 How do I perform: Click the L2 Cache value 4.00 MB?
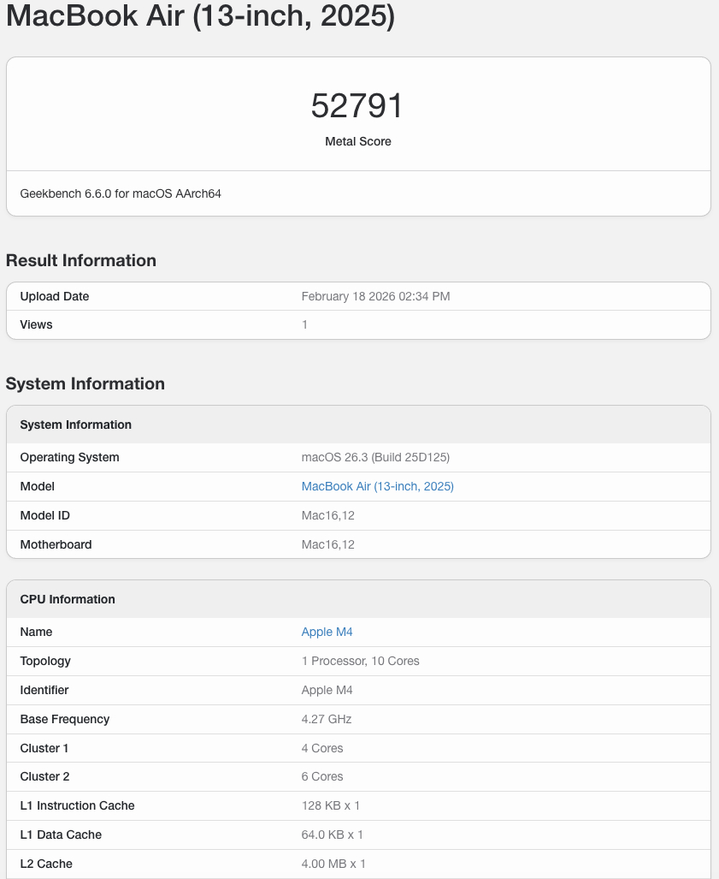pyautogui.click(x=333, y=864)
